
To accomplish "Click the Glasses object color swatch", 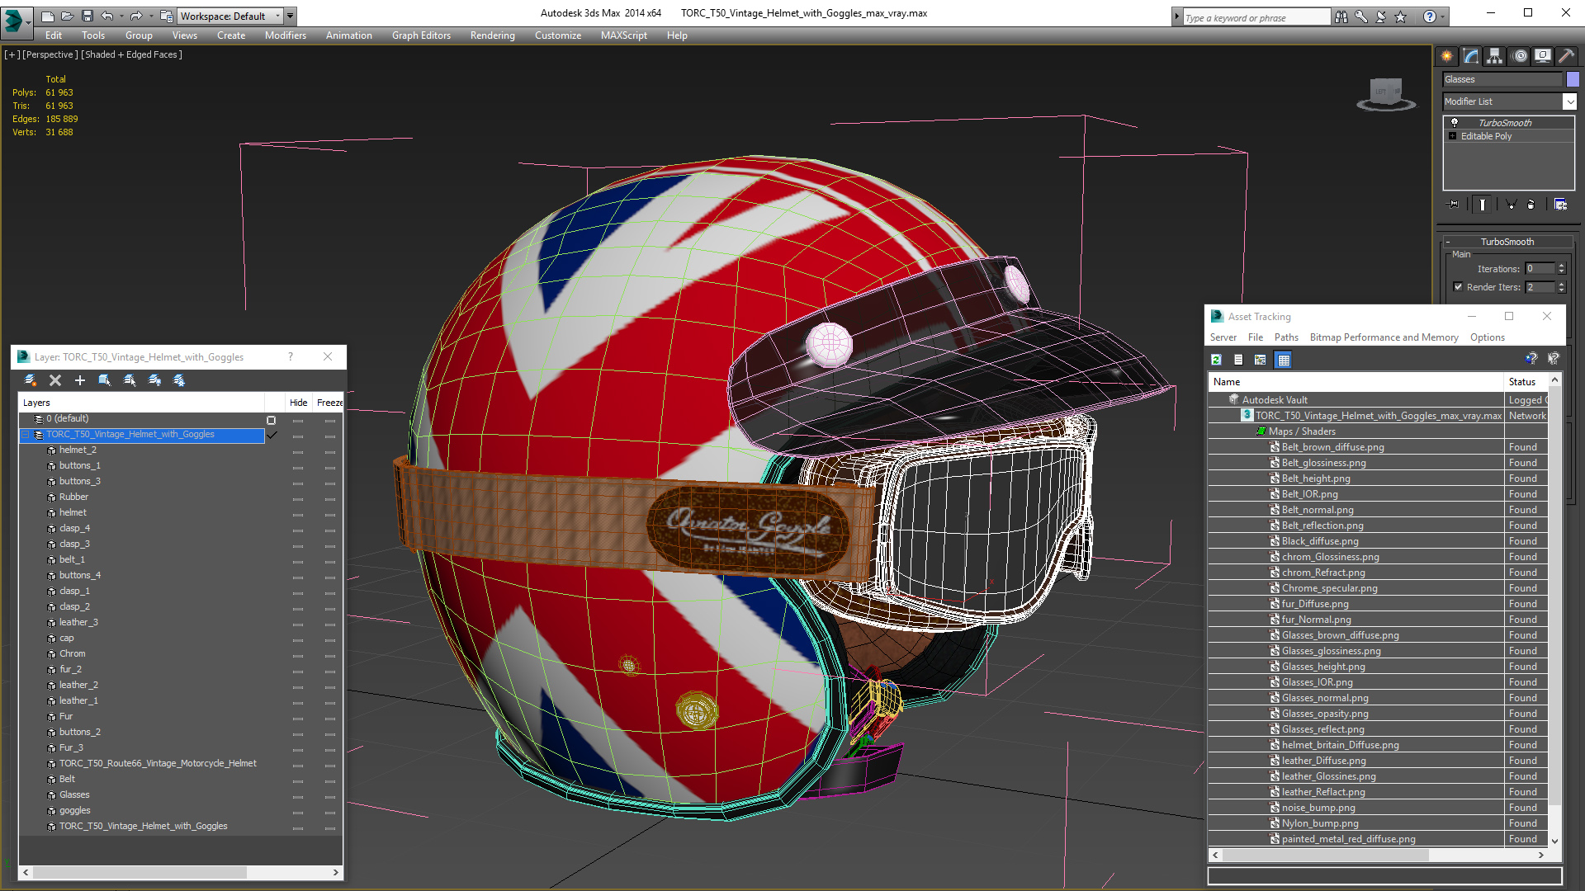I will [1573, 79].
